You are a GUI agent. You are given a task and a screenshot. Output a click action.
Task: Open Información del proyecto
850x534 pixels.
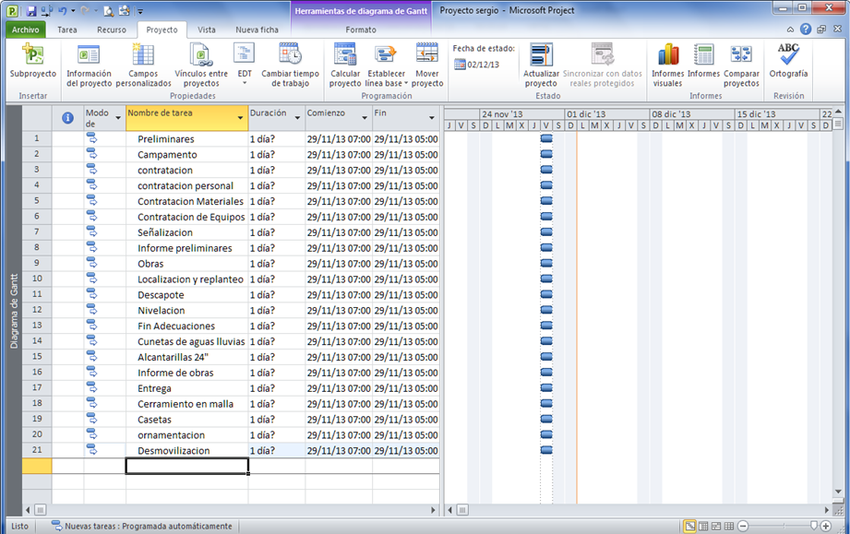click(89, 65)
